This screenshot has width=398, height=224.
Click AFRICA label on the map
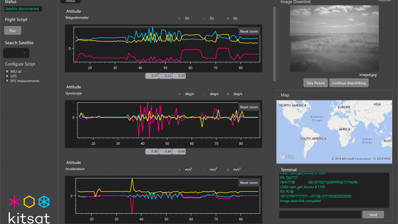[x=345, y=129]
